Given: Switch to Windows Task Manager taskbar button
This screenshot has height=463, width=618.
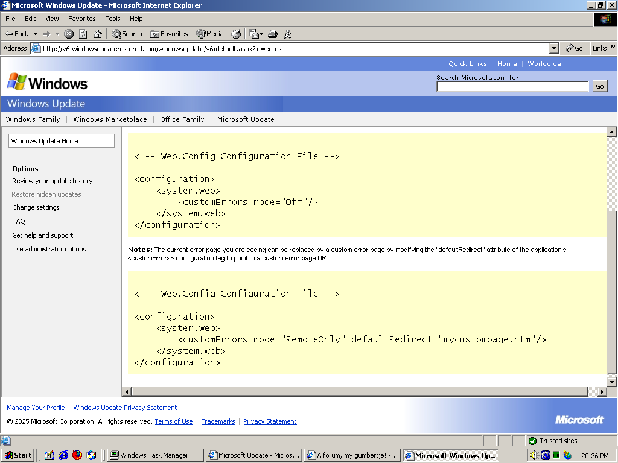Looking at the screenshot, I should click(154, 455).
